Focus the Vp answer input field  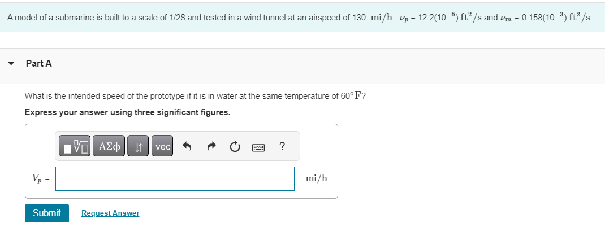pyautogui.click(x=175, y=178)
